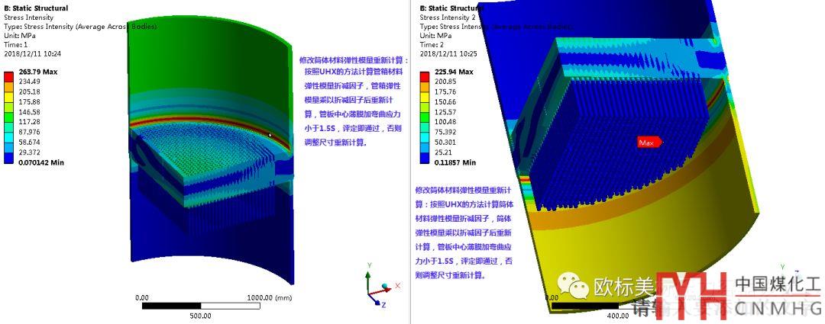Click timestamp 2018/12/11 10:24

pyautogui.click(x=33, y=53)
